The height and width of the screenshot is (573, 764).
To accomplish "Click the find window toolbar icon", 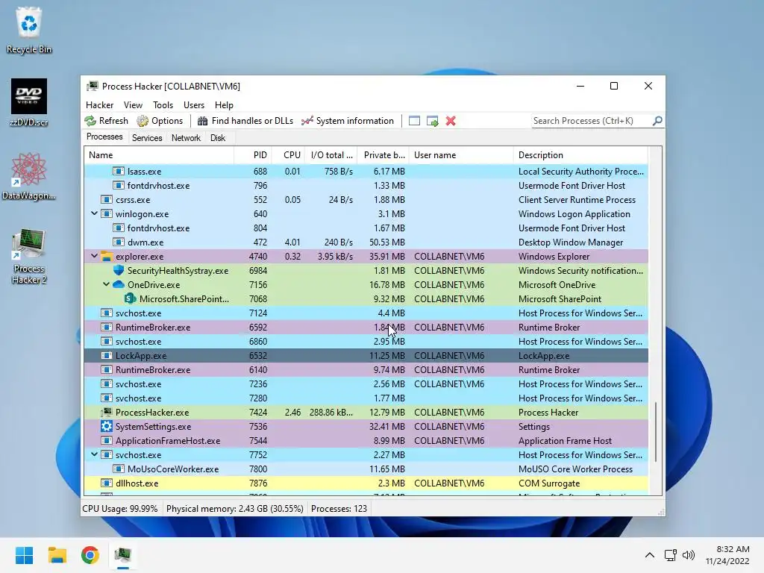I will tap(414, 121).
